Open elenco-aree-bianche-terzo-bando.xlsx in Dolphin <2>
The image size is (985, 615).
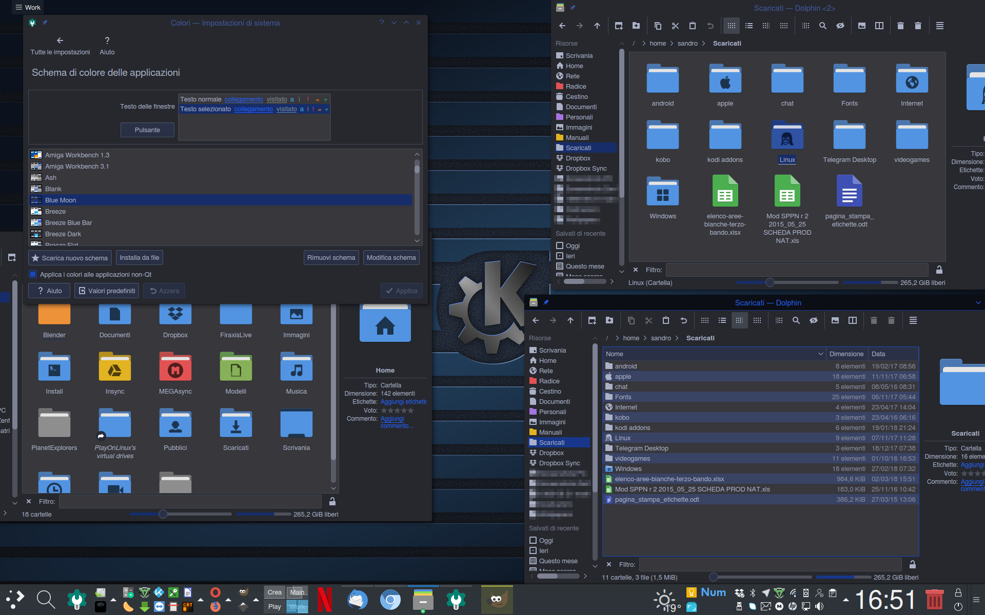[725, 205]
